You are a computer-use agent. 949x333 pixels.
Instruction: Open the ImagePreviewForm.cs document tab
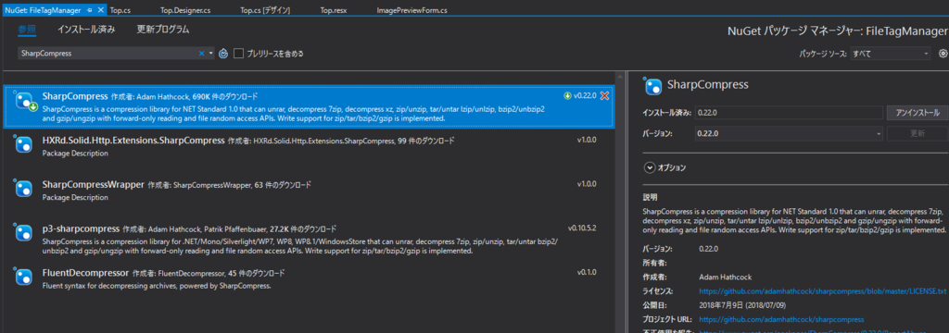point(411,11)
